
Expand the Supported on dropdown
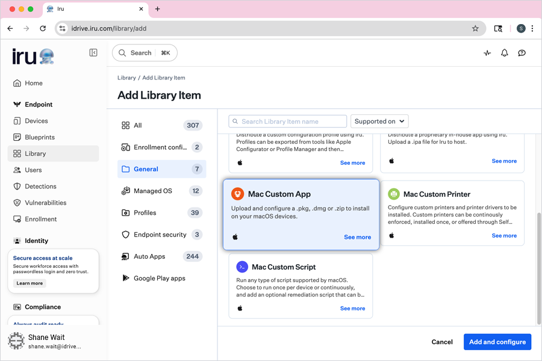pyautogui.click(x=379, y=122)
